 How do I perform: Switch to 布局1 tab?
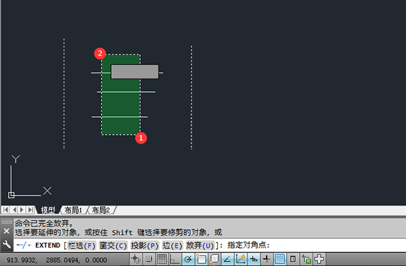pos(74,210)
